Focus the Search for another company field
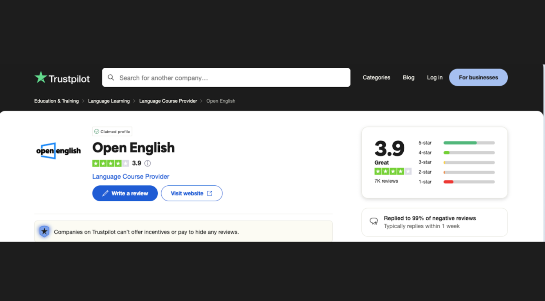 coord(226,77)
